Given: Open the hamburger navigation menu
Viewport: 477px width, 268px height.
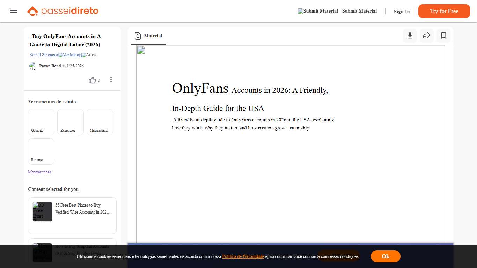Looking at the screenshot, I should tap(14, 11).
